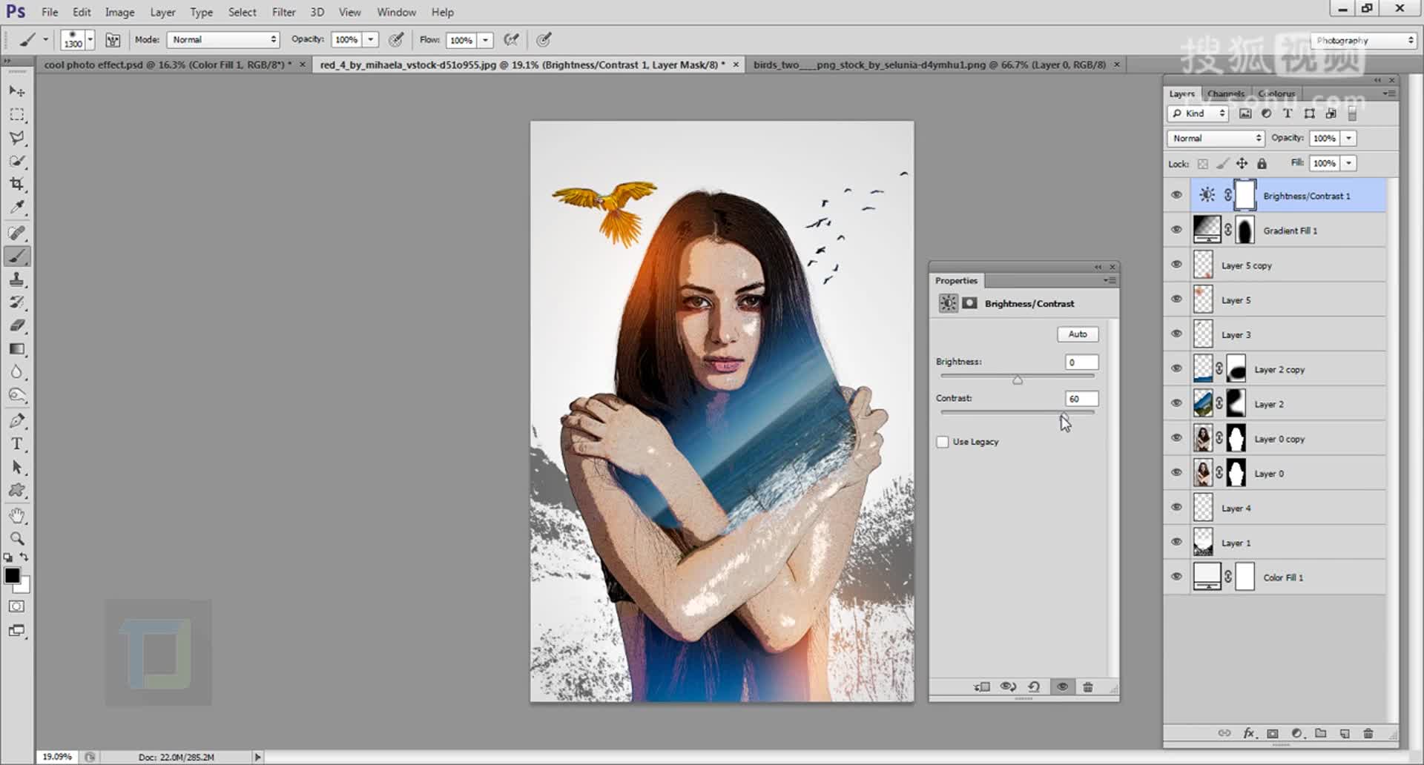This screenshot has height=765, width=1424.
Task: Select the Layer 2 layer name
Action: (1268, 404)
